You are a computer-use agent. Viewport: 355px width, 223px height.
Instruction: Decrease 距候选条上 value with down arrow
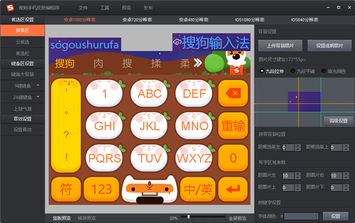(x=346, y=149)
